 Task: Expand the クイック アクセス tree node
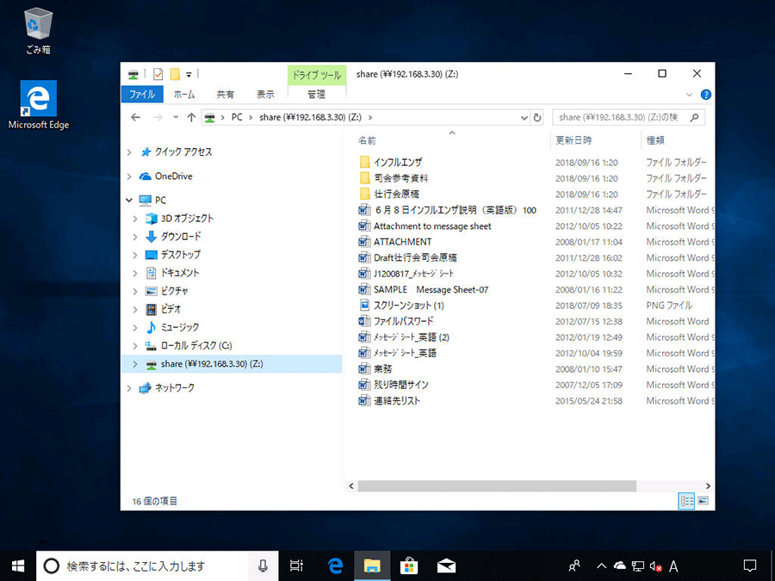[x=129, y=152]
